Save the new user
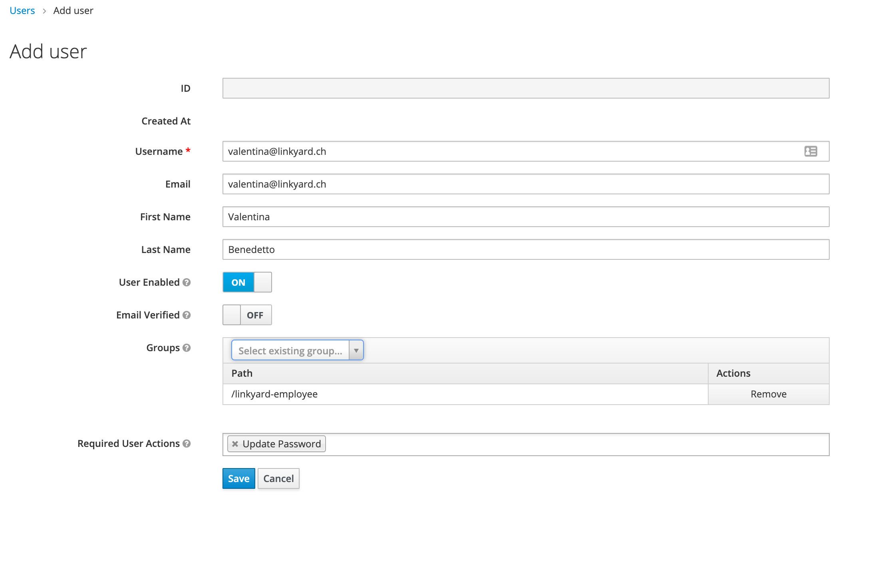 238,478
